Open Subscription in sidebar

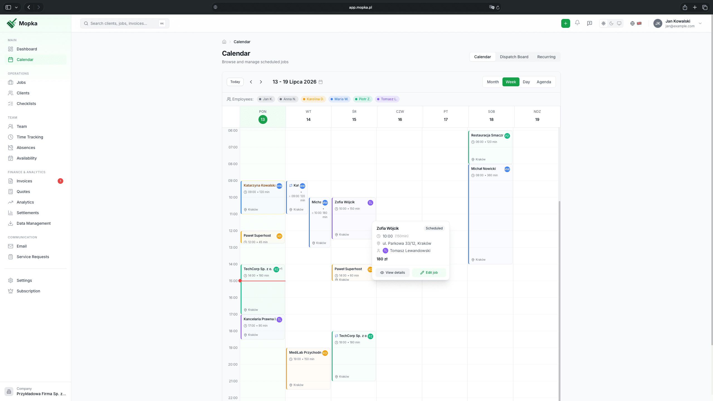point(36,291)
